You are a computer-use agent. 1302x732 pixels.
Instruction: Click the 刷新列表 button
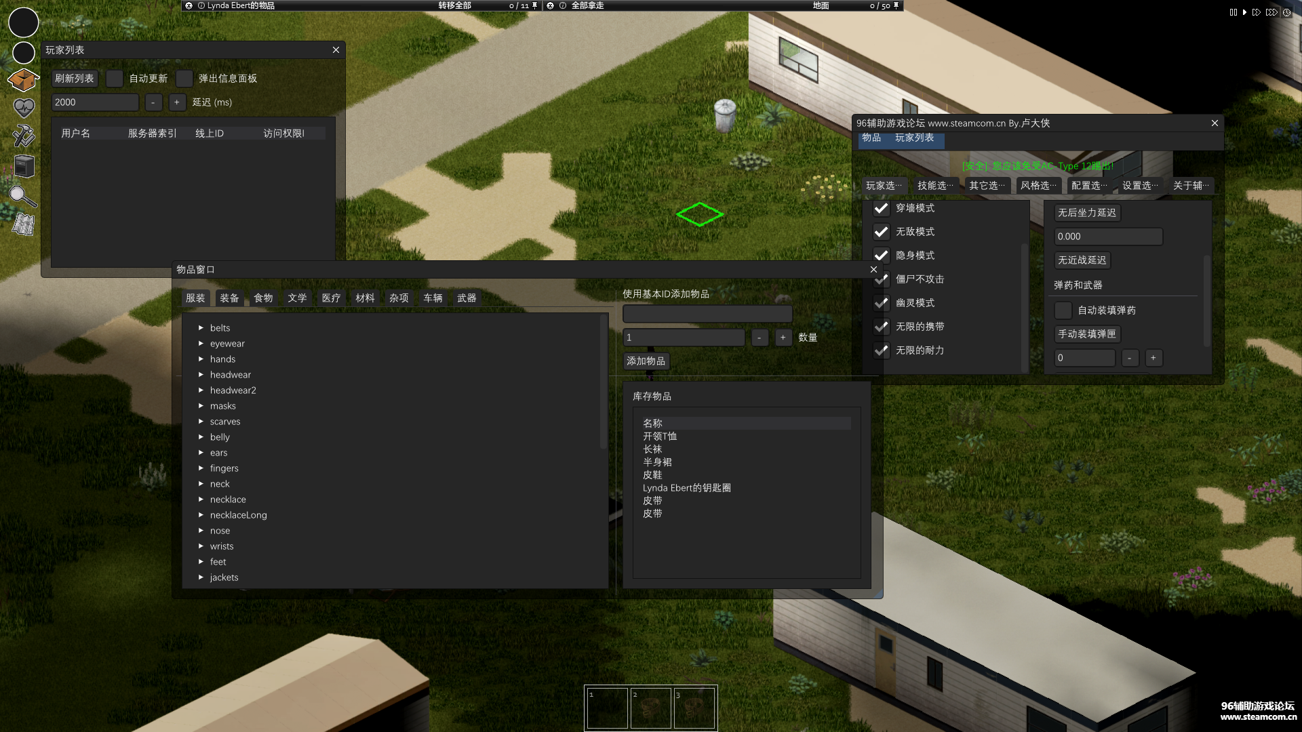[75, 79]
